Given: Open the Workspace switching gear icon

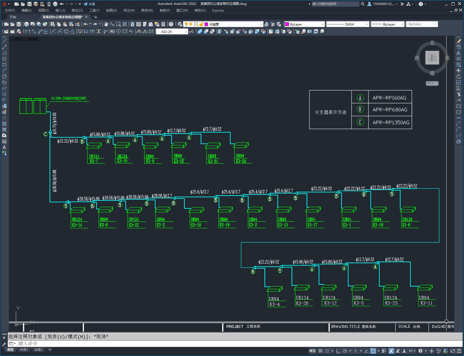Looking at the screenshot, I should tap(421, 351).
